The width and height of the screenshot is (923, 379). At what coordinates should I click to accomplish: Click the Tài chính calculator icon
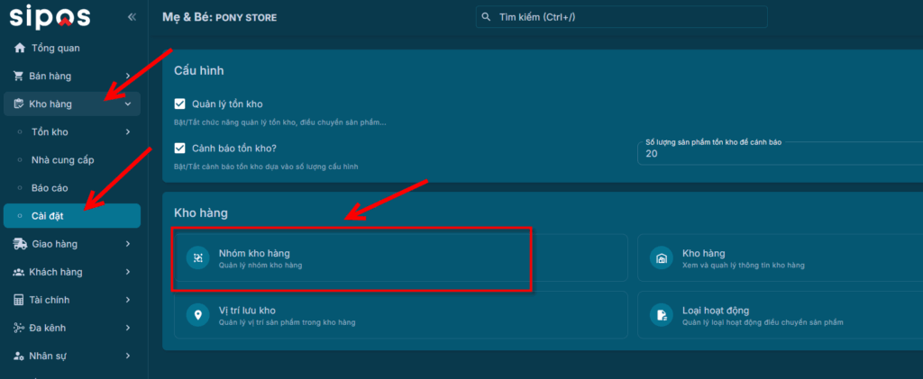click(x=18, y=301)
